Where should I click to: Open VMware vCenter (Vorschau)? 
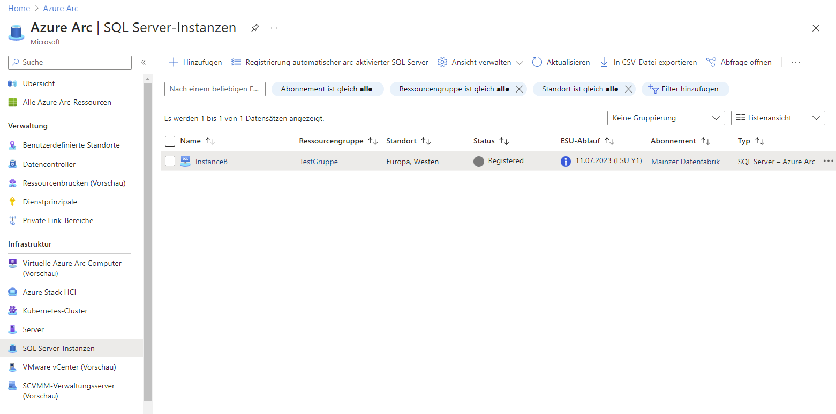pyautogui.click(x=69, y=367)
